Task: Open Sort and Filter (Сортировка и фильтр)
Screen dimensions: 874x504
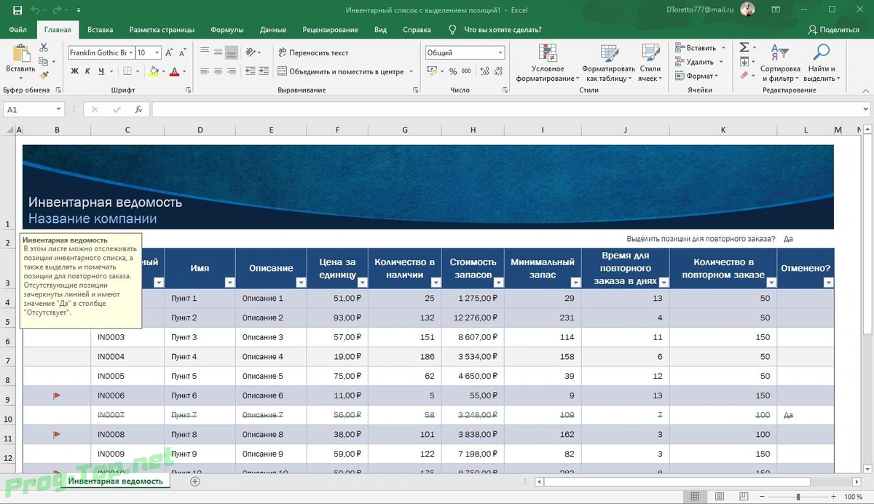Action: (x=780, y=63)
